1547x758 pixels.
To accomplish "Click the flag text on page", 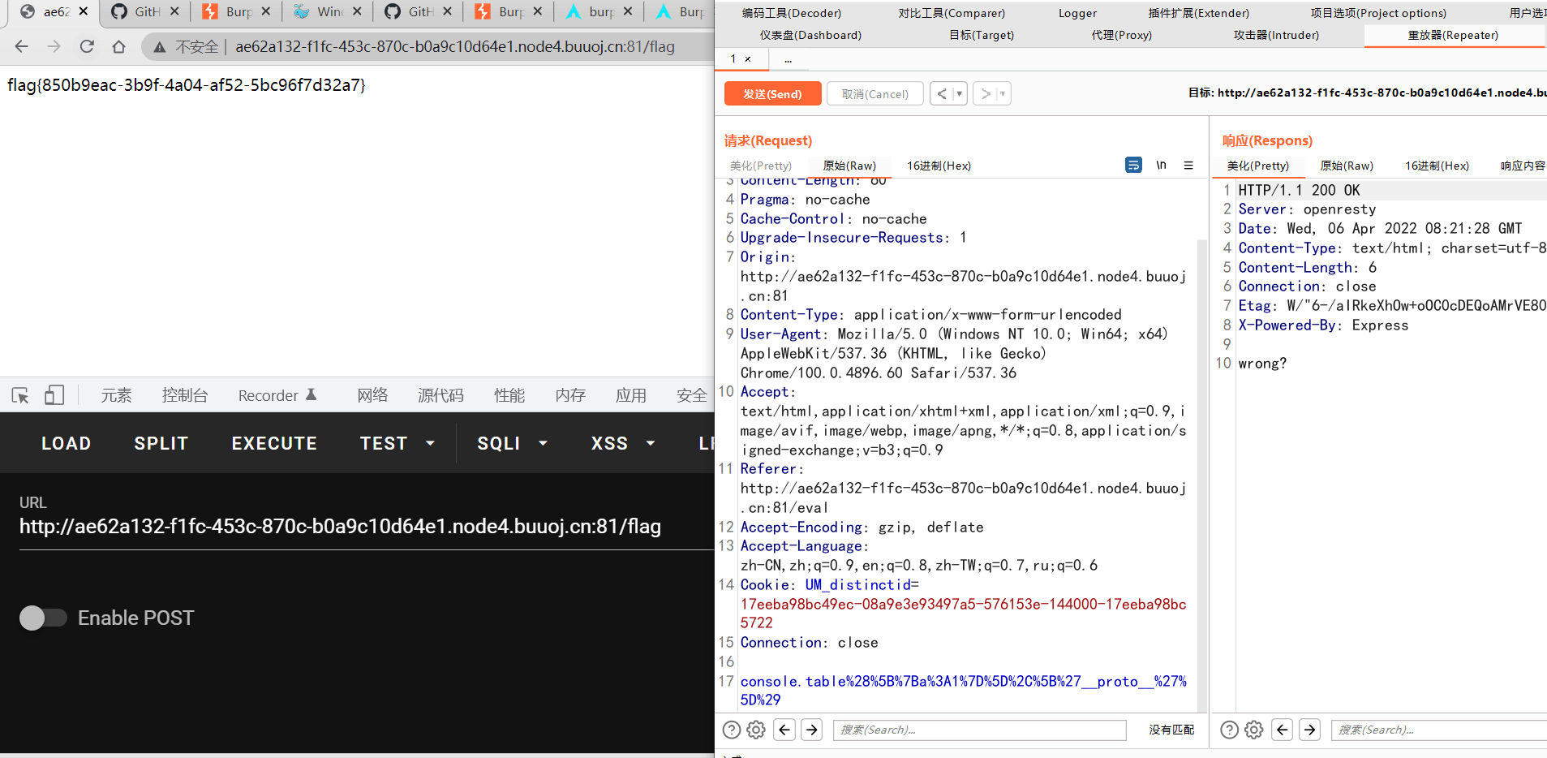I will point(187,85).
